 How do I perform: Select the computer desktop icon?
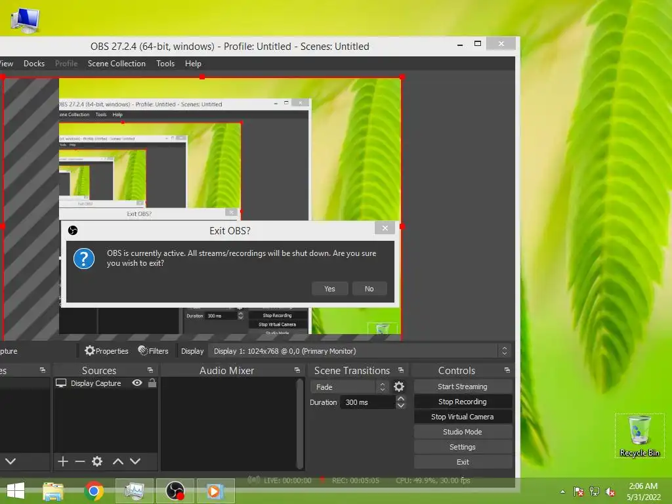25,20
